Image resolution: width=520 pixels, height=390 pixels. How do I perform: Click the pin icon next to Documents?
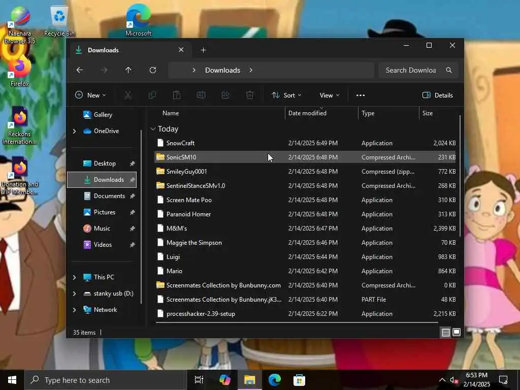click(133, 196)
